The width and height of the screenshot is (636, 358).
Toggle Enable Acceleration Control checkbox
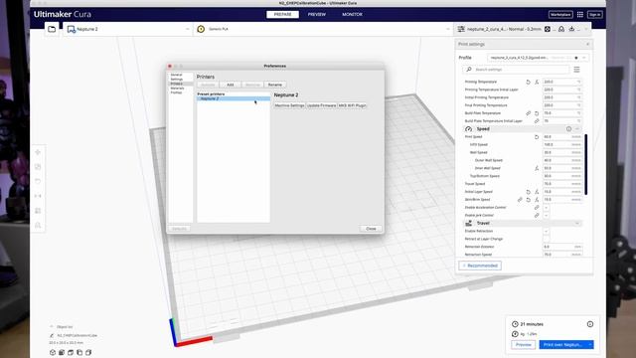coord(546,208)
